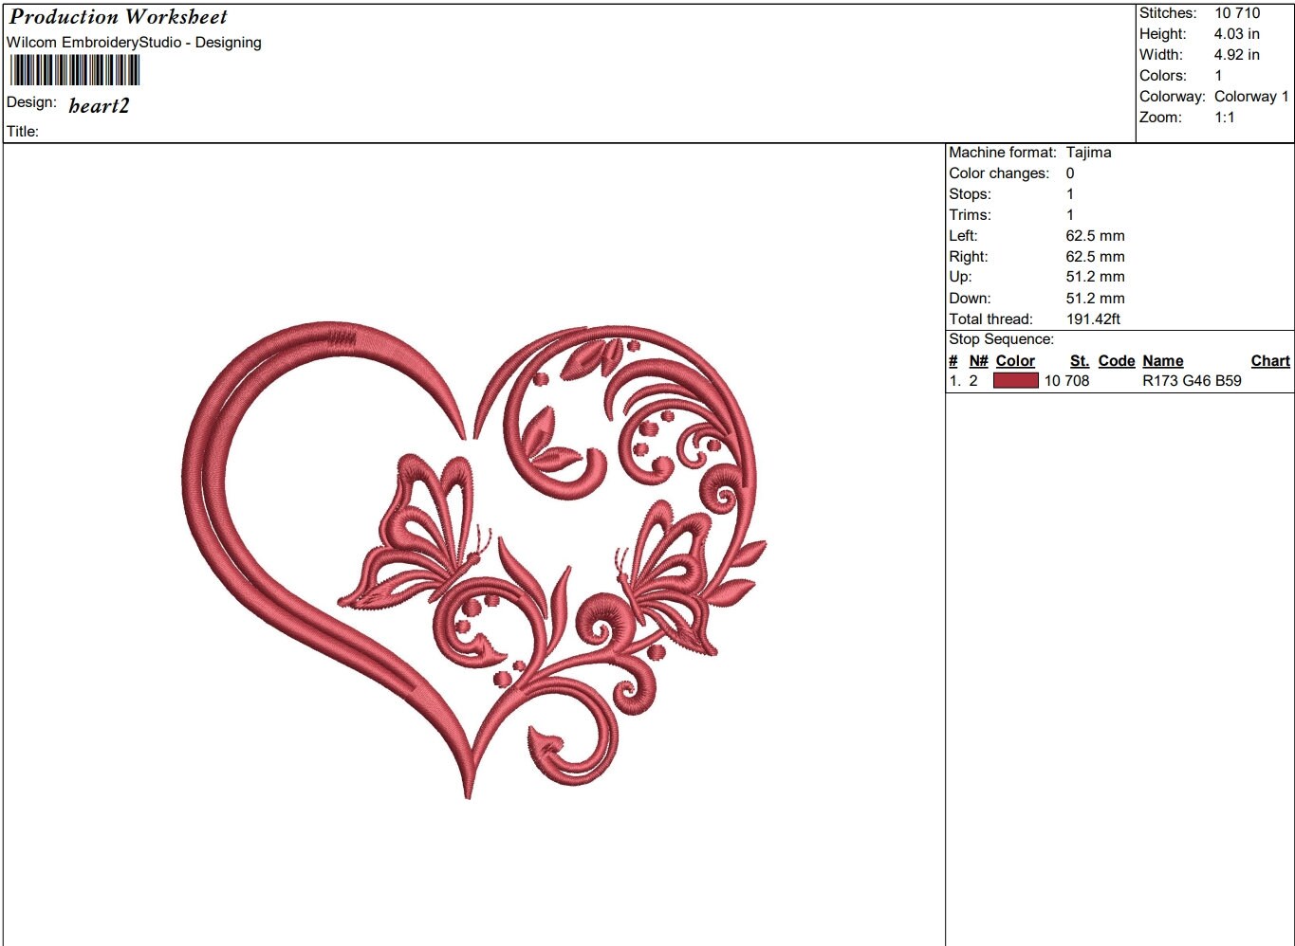The height and width of the screenshot is (946, 1295).
Task: Click the 'Code' column header
Action: (x=1117, y=361)
